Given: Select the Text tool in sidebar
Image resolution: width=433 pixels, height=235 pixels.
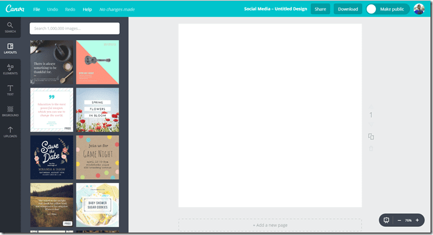Looking at the screenshot, I should (10, 91).
